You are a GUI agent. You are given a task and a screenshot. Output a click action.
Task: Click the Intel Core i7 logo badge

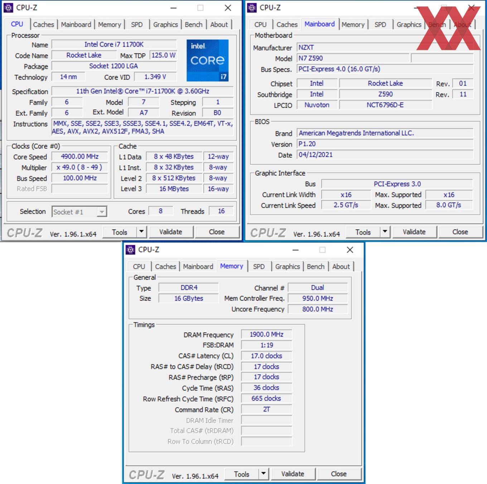(207, 60)
